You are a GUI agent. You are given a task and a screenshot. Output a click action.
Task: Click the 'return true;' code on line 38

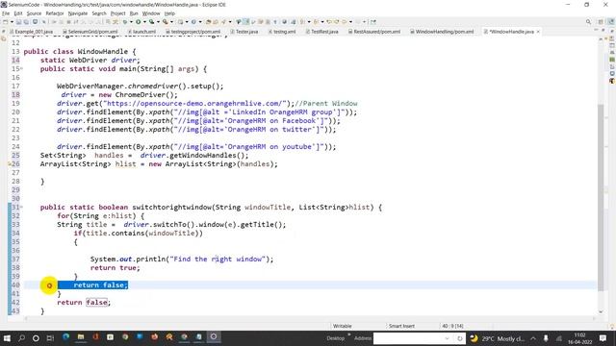point(115,267)
